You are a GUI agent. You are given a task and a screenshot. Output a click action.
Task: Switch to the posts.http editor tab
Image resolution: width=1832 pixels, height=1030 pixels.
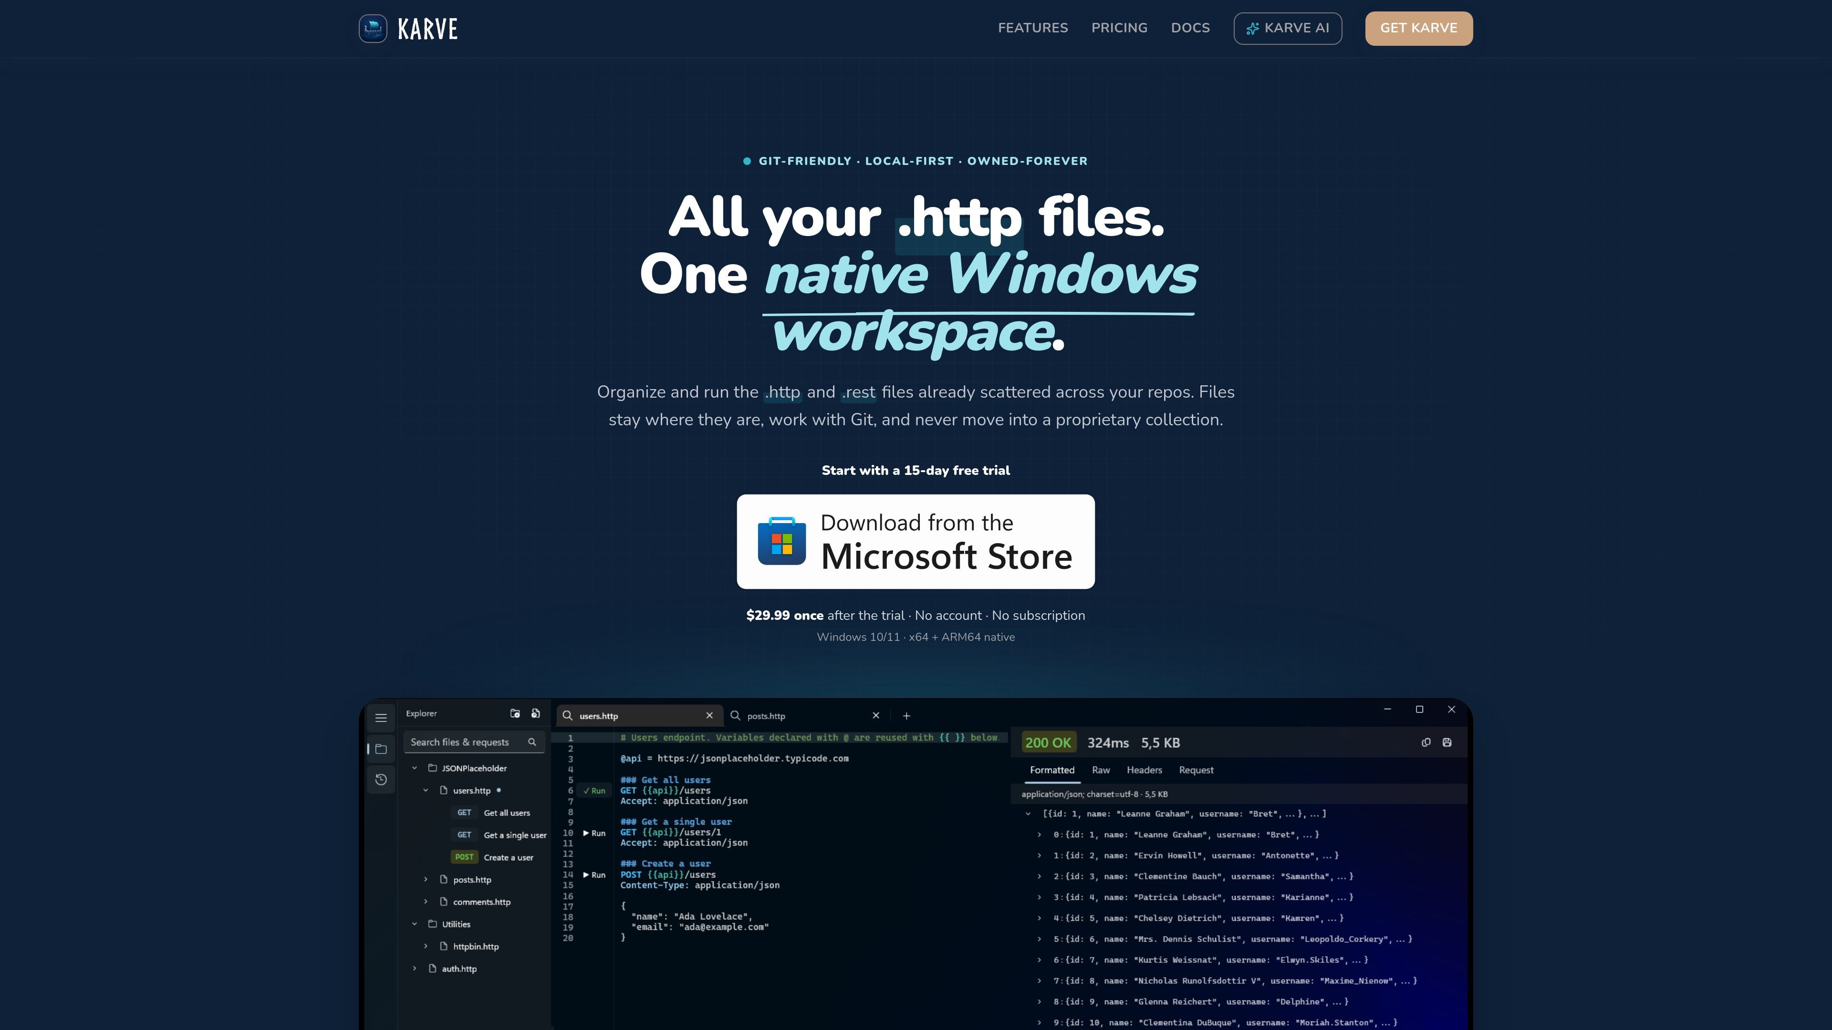pyautogui.click(x=806, y=716)
